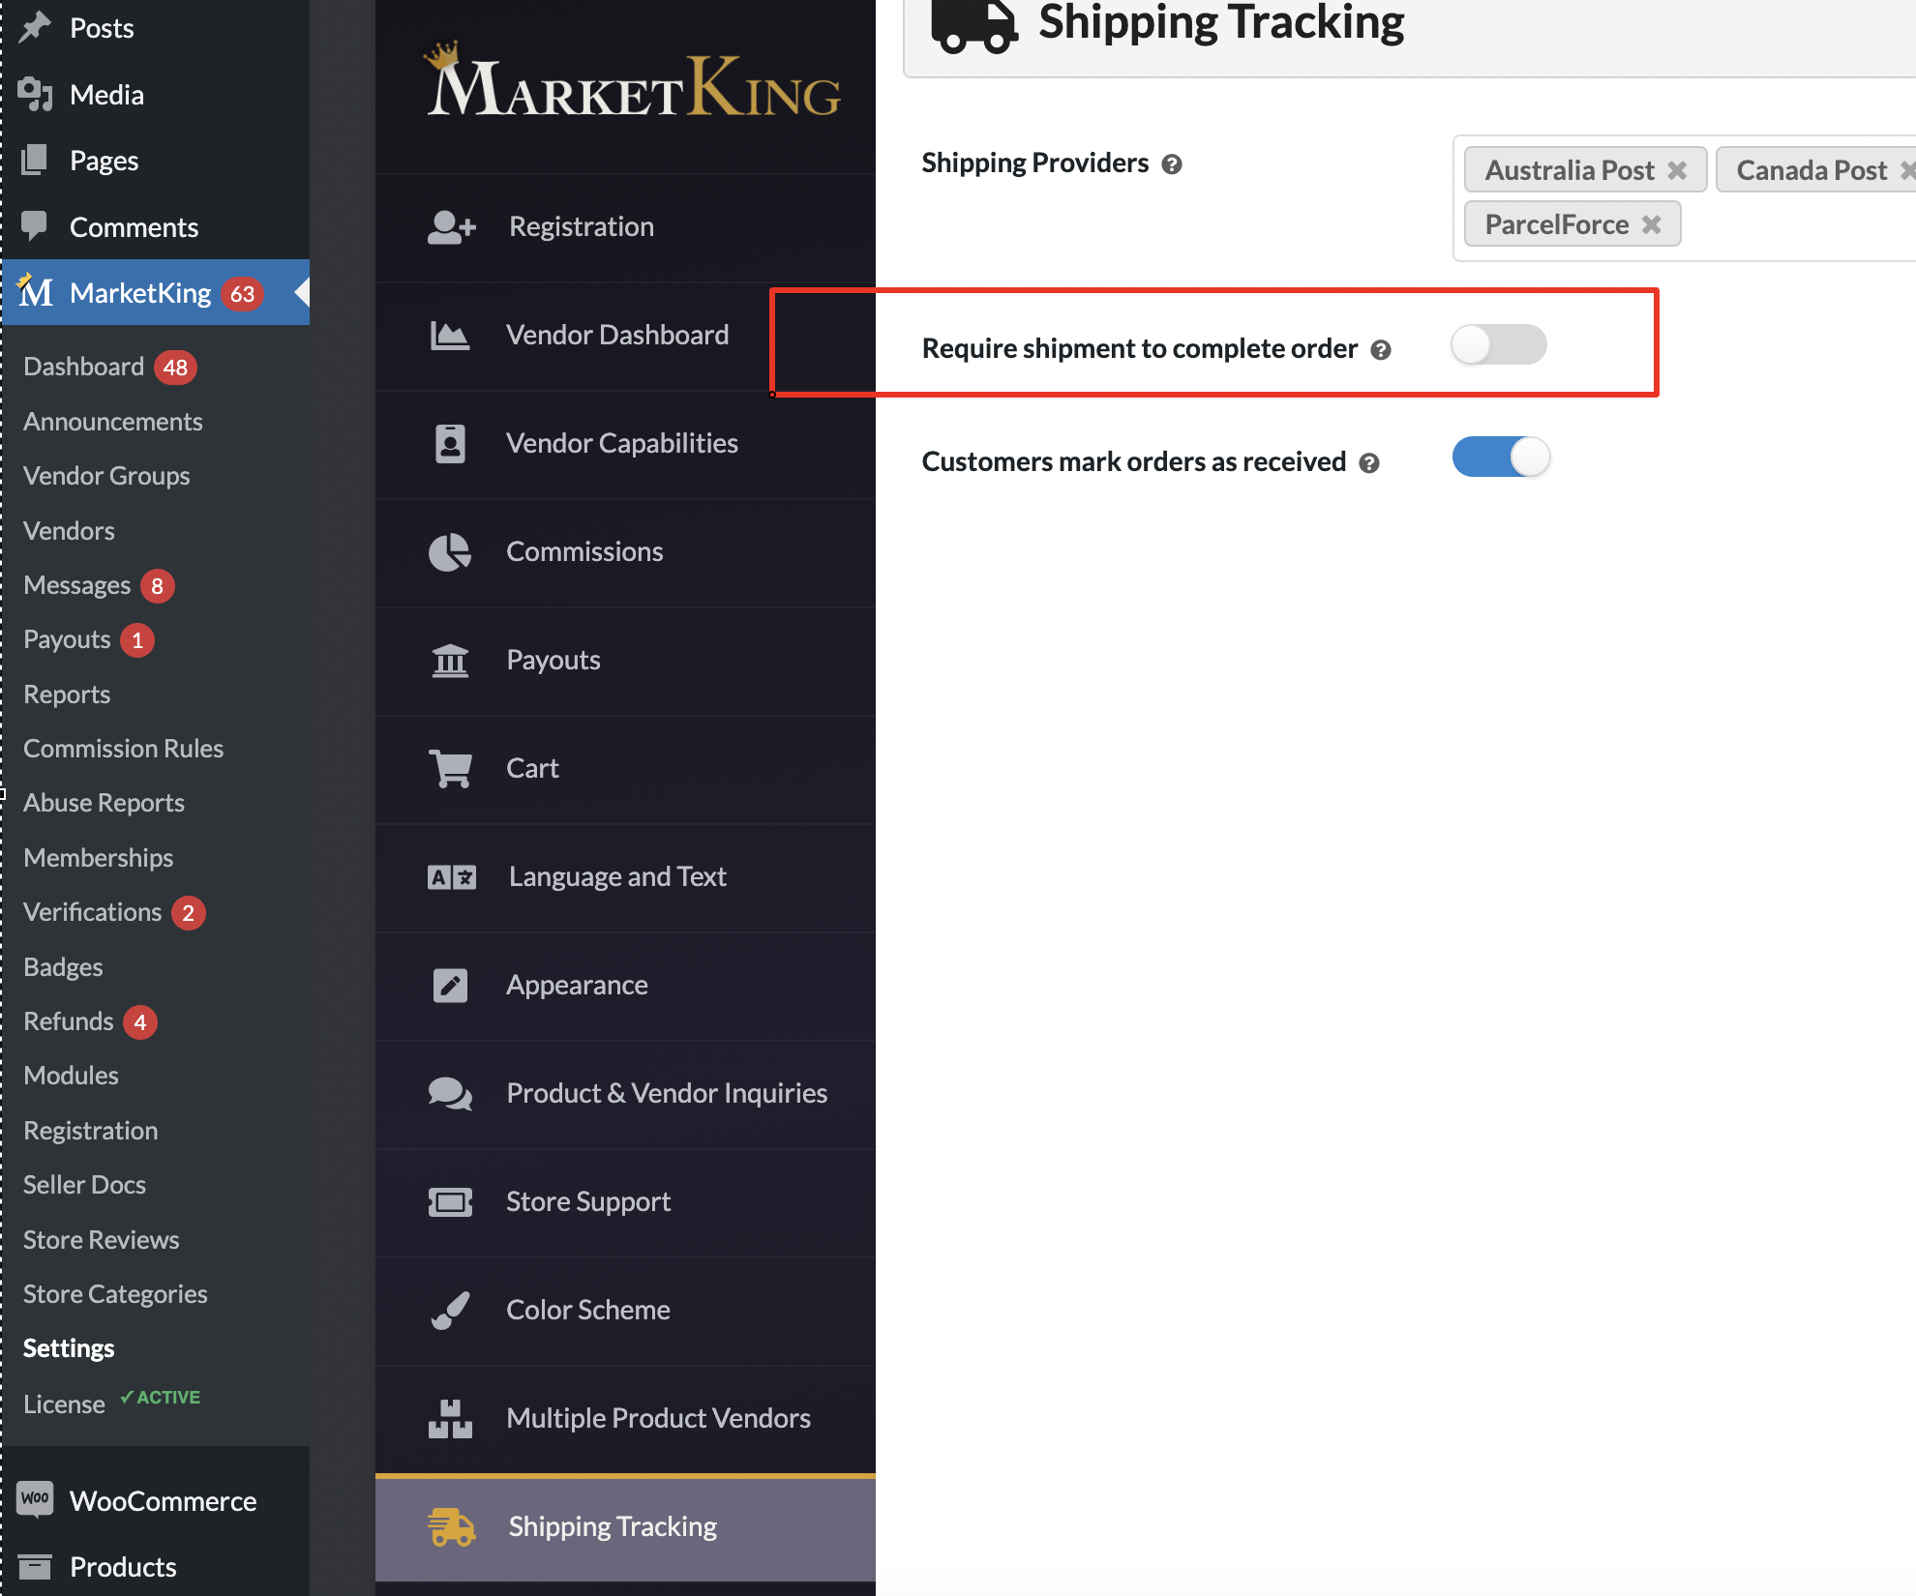The height and width of the screenshot is (1596, 1916).
Task: Go to the Refunds admin page
Action: (68, 1021)
